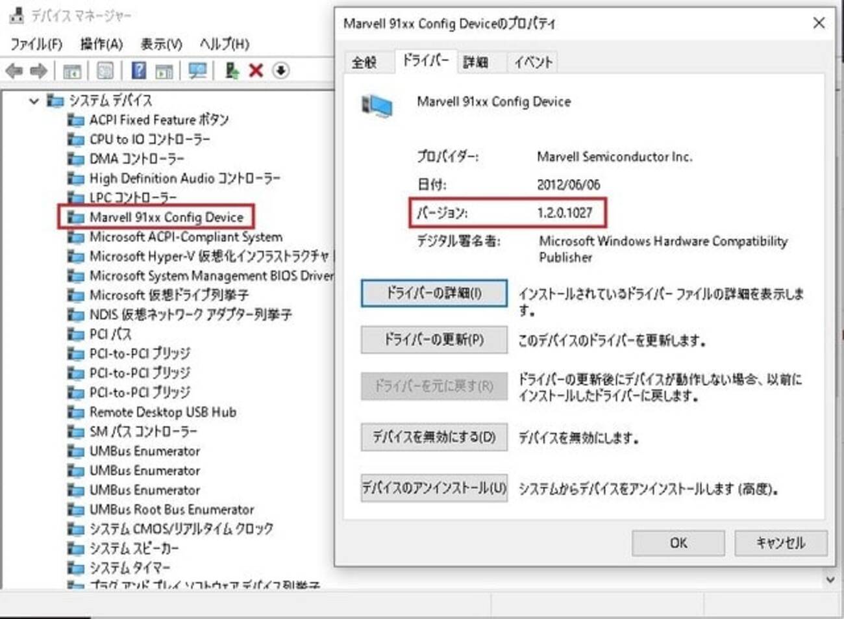The image size is (844, 619).
Task: Open the ヘルプ(H) menu
Action: [224, 44]
